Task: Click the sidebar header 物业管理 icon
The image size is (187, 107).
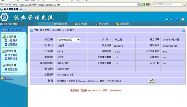Action: tap(4, 30)
